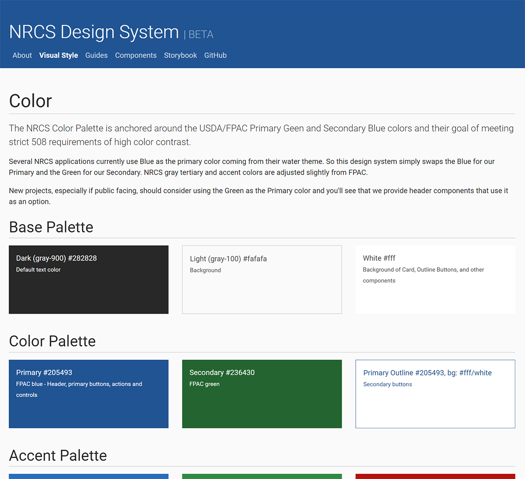Click the Primary #205493 blue swatch
Image resolution: width=525 pixels, height=479 pixels.
(x=88, y=394)
